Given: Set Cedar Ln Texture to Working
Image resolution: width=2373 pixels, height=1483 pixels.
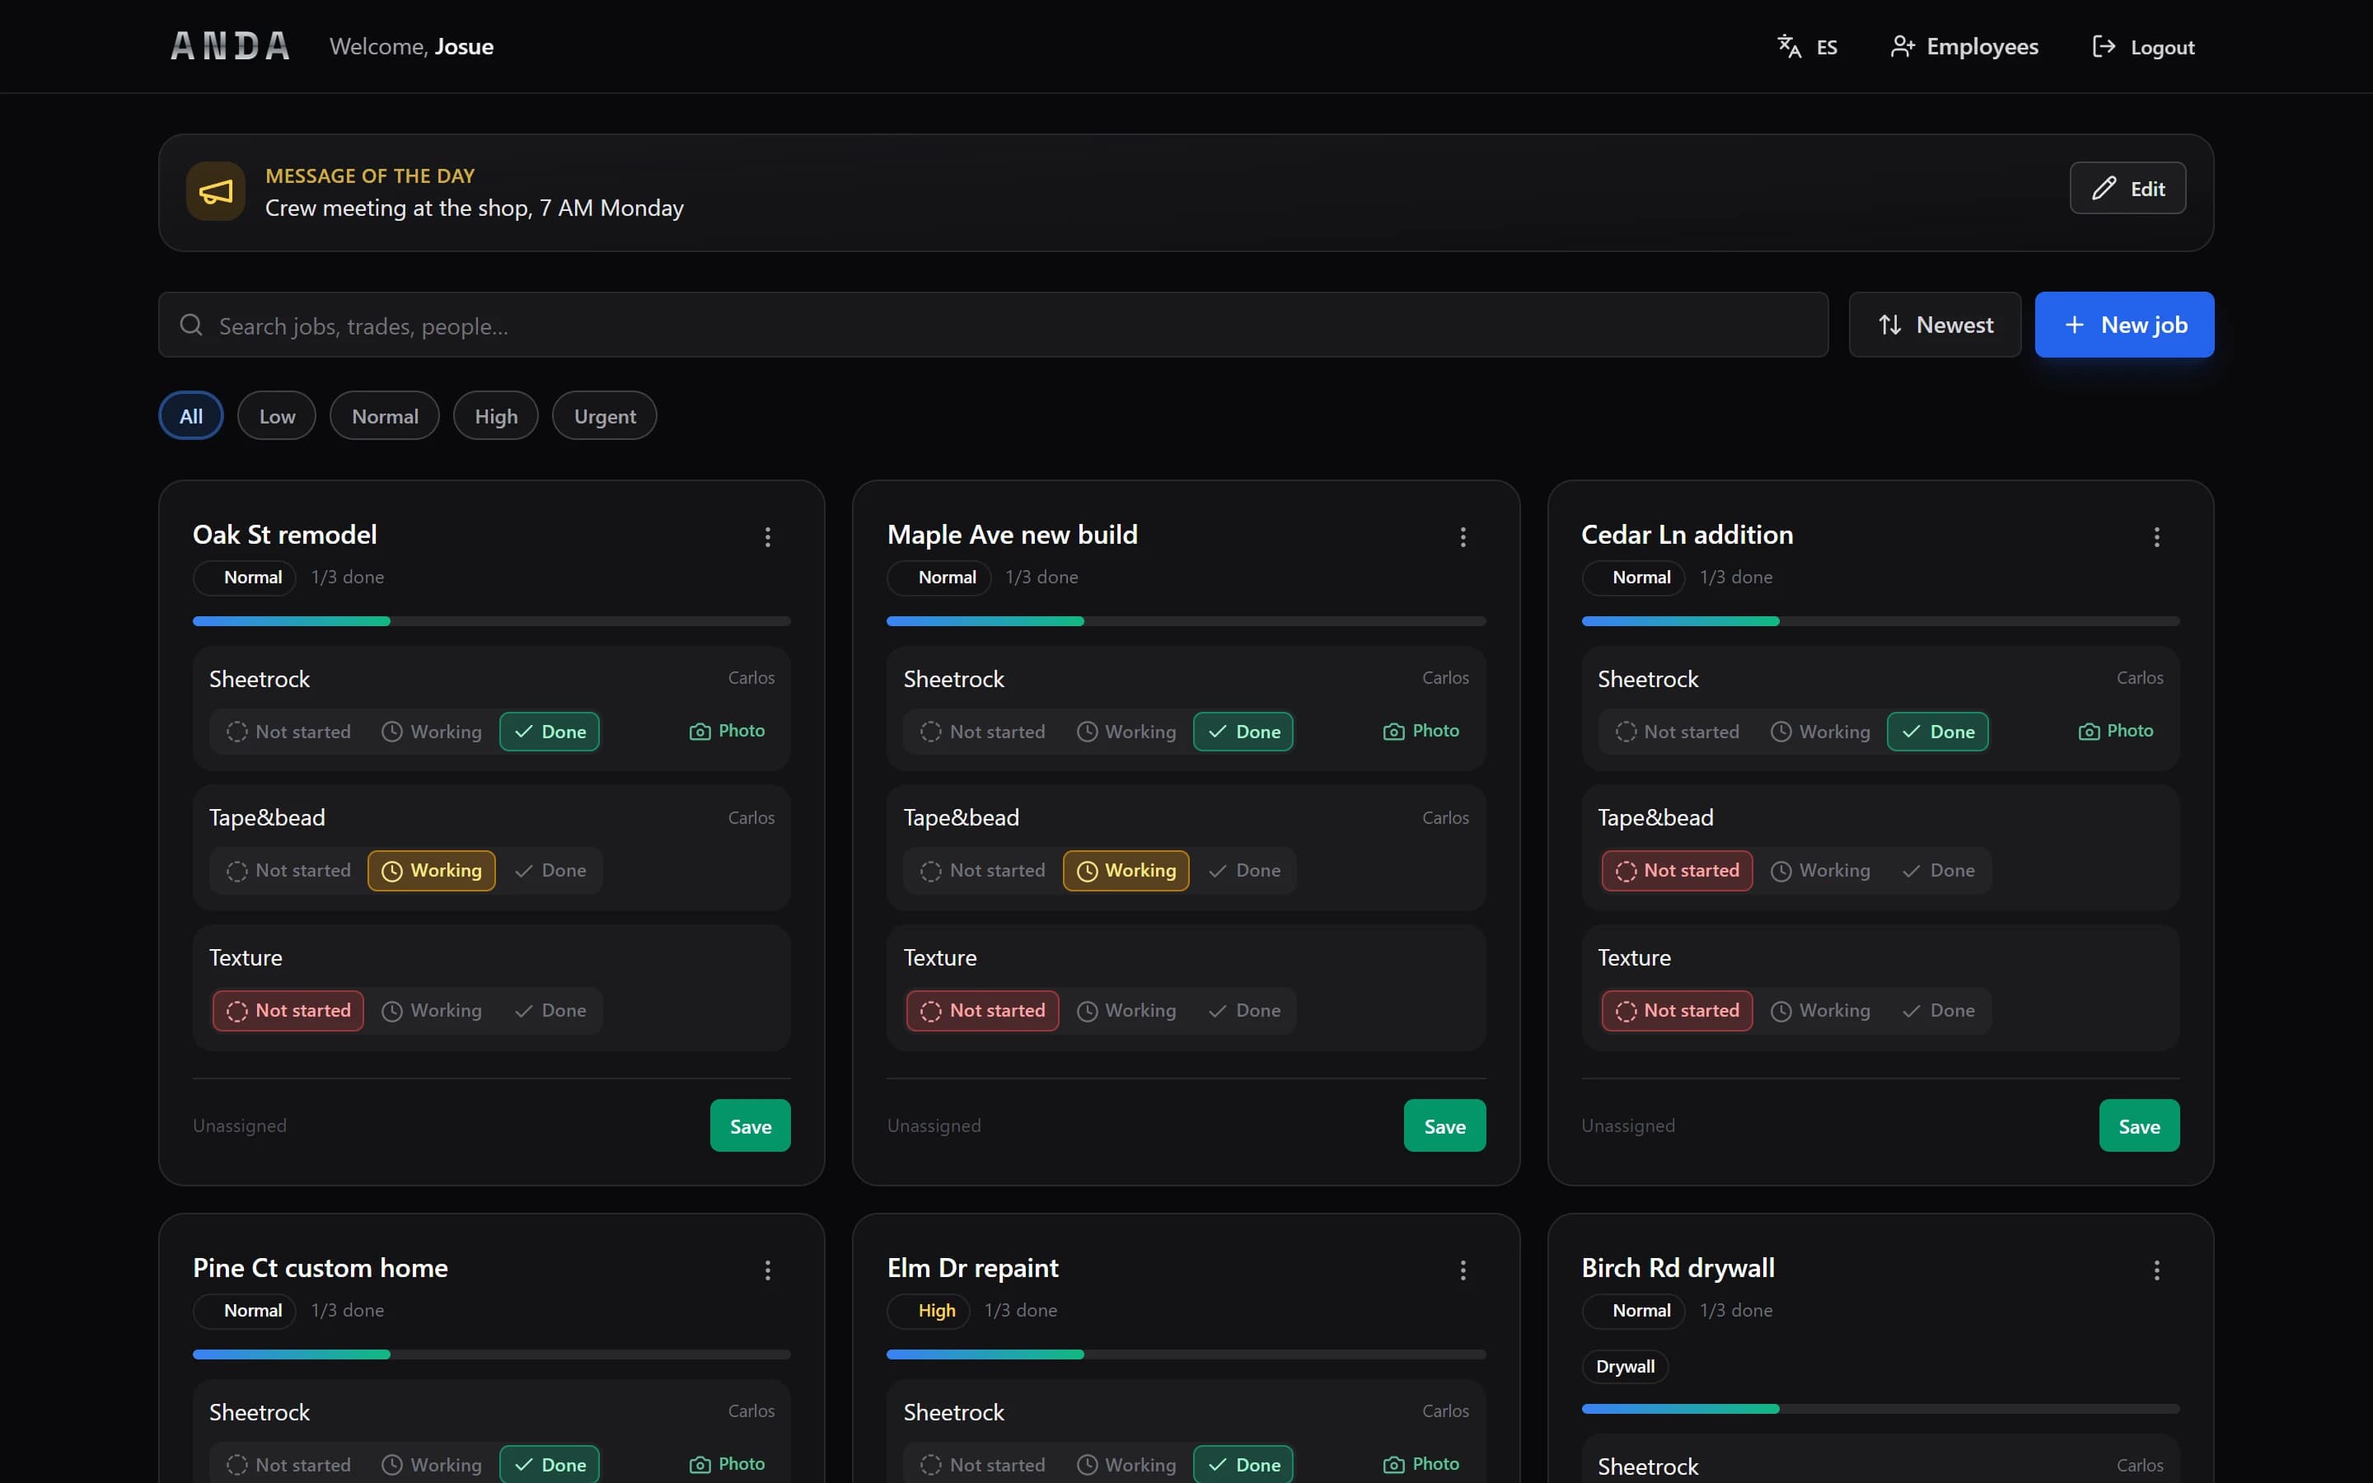Looking at the screenshot, I should [1821, 1010].
